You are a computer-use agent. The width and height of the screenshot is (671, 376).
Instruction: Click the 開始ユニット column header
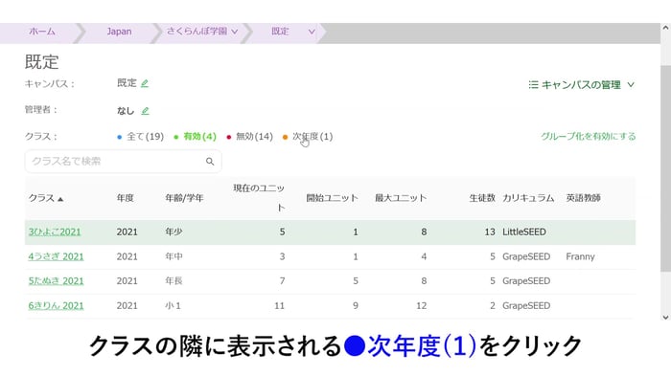[332, 198]
